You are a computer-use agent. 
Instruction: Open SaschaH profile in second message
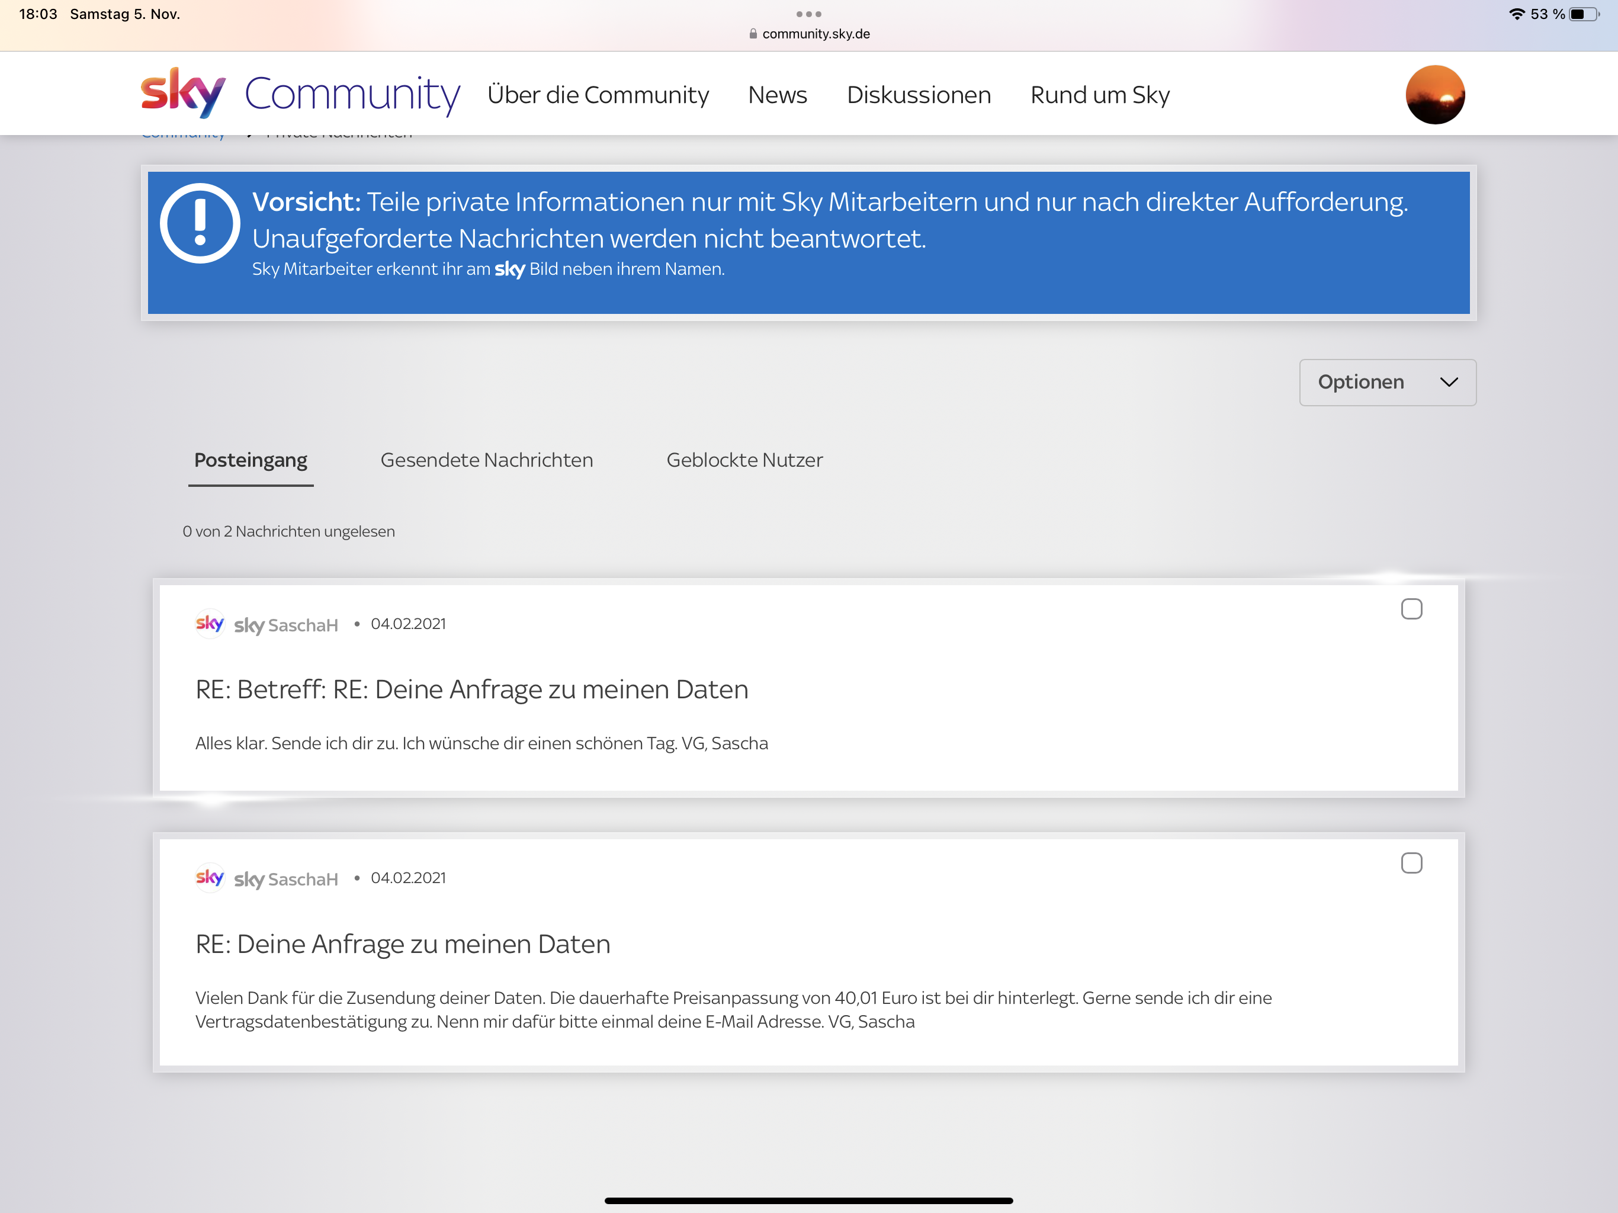point(285,879)
